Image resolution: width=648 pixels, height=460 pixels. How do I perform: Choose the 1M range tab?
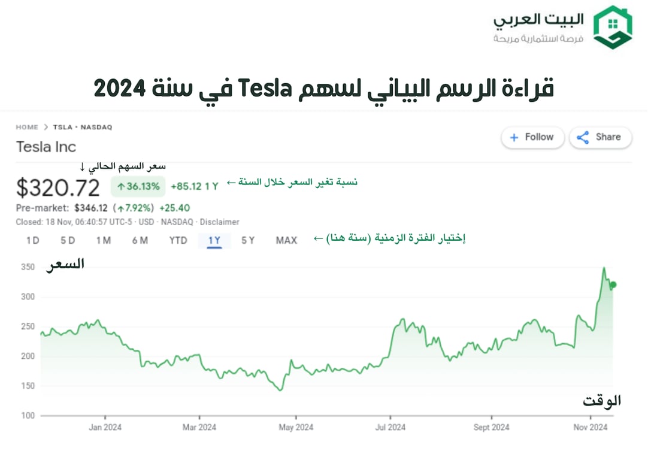pos(104,240)
